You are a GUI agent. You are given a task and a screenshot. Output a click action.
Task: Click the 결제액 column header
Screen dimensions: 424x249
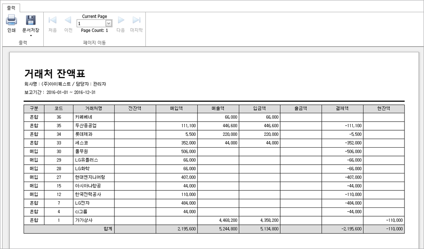[342, 109]
